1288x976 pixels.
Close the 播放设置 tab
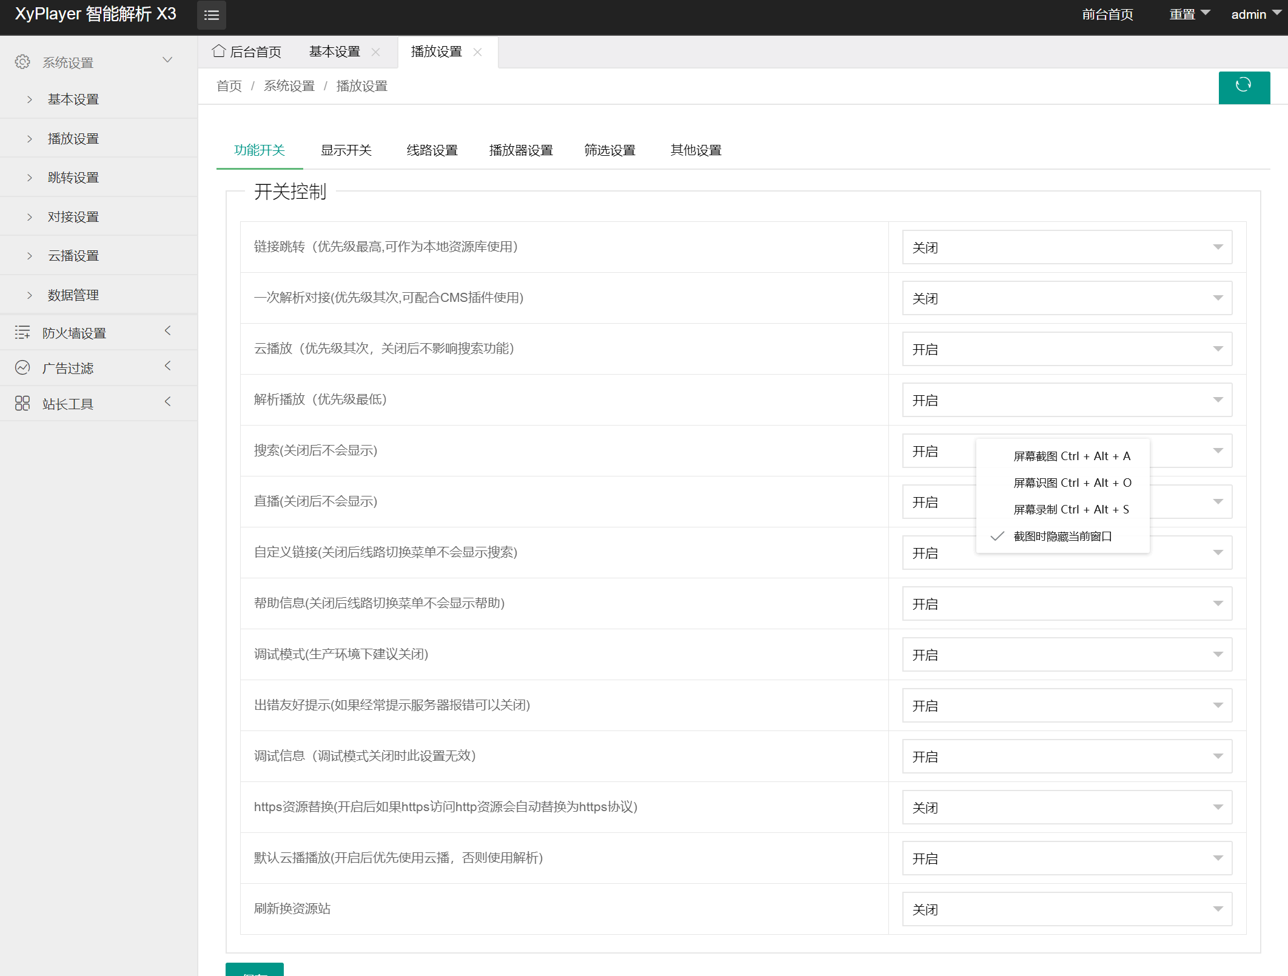(x=478, y=52)
